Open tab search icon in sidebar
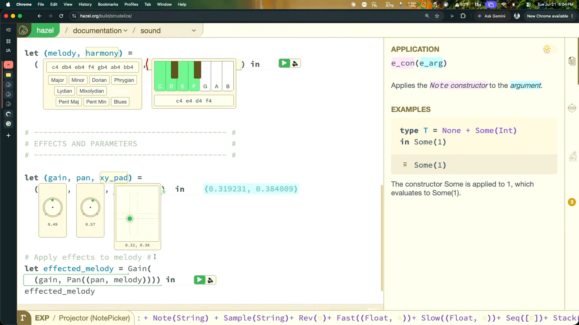This screenshot has width=579, height=325. pyautogui.click(x=8, y=51)
